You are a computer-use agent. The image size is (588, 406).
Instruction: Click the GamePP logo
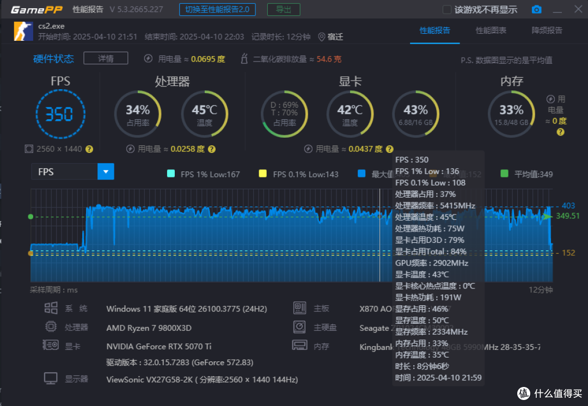[x=36, y=9]
